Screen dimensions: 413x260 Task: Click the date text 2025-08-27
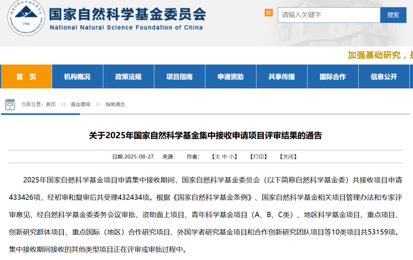[139, 157]
